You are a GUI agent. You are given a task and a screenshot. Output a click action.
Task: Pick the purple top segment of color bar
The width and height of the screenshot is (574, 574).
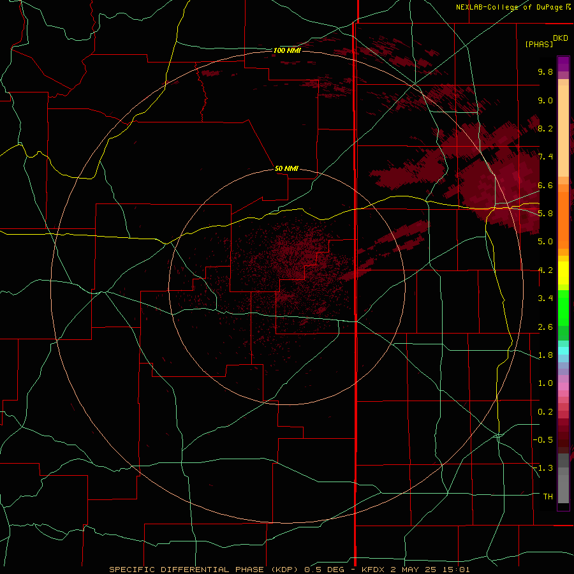(563, 63)
